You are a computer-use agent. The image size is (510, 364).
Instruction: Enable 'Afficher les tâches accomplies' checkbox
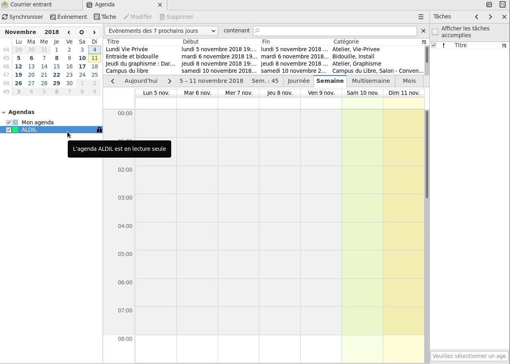[435, 32]
